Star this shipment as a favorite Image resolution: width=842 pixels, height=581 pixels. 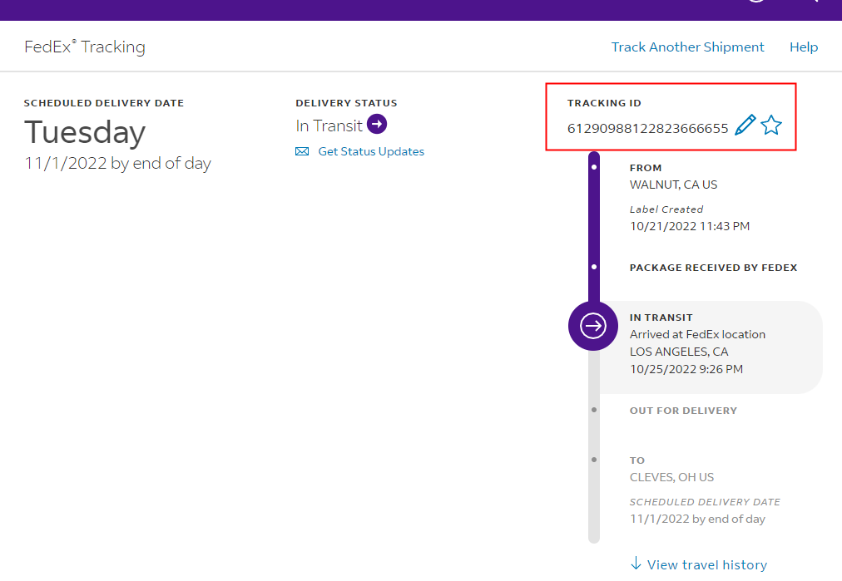click(x=771, y=126)
